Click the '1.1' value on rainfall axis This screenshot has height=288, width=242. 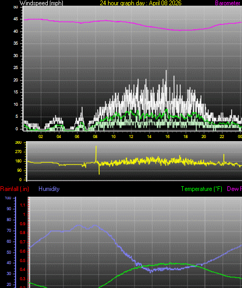click(x=23, y=205)
